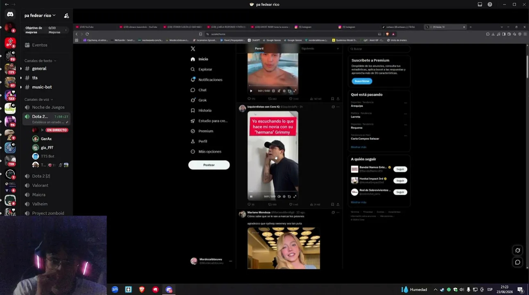529x295 pixels.
Task: Click the chat bubble icon on stream's right edge
Action: coord(518,262)
